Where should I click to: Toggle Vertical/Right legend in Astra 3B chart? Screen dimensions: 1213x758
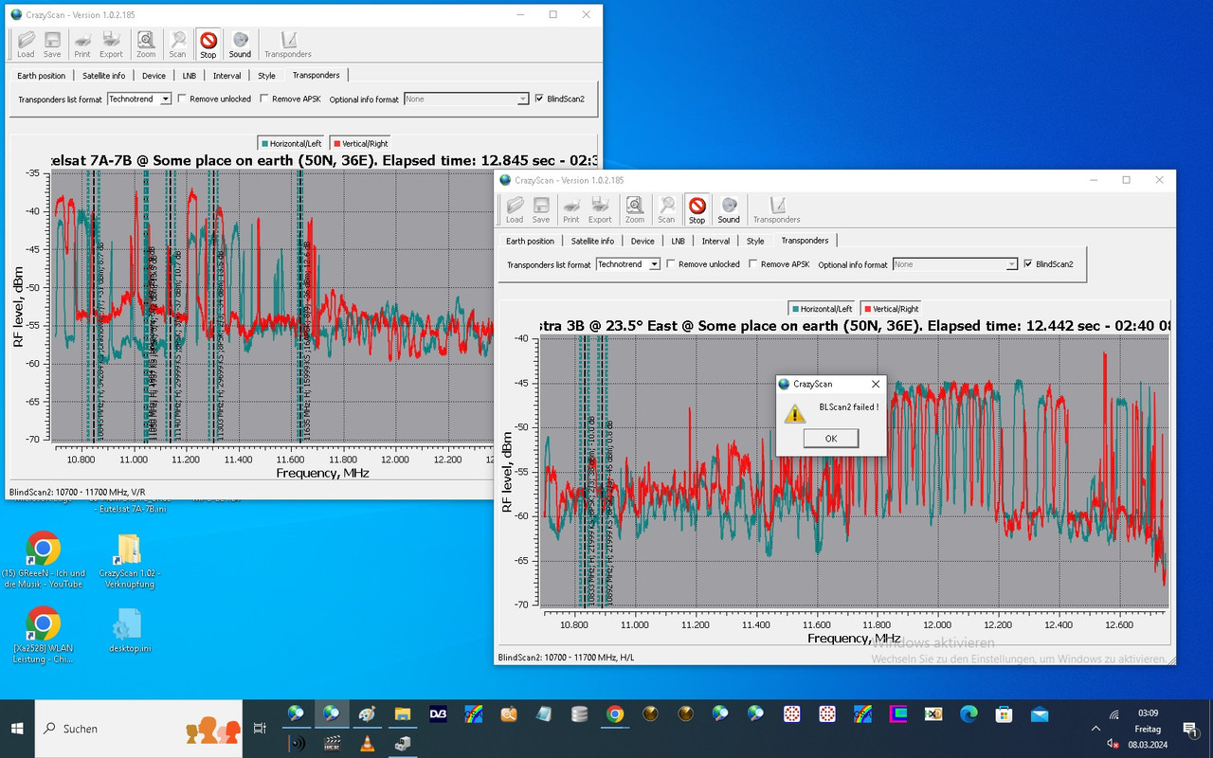890,309
